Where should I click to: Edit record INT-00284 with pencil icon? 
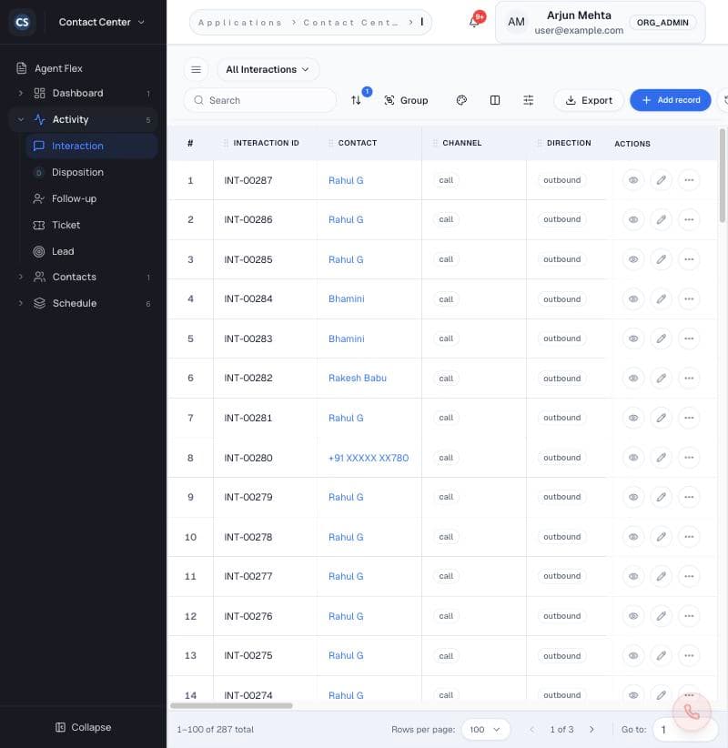pos(662,299)
